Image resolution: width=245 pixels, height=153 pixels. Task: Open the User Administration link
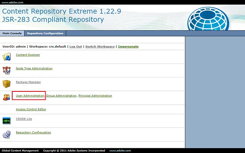pos(30,96)
